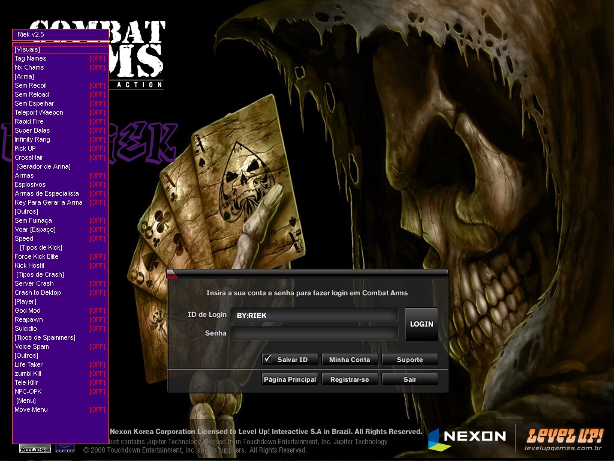Click the Registrar-se button
This screenshot has height=461, width=614.
click(350, 379)
